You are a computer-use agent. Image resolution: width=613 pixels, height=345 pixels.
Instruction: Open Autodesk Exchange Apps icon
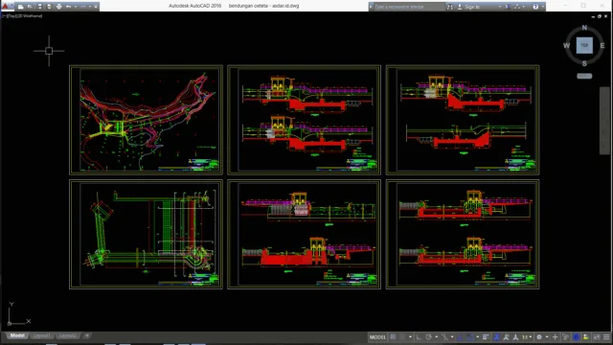pos(508,7)
